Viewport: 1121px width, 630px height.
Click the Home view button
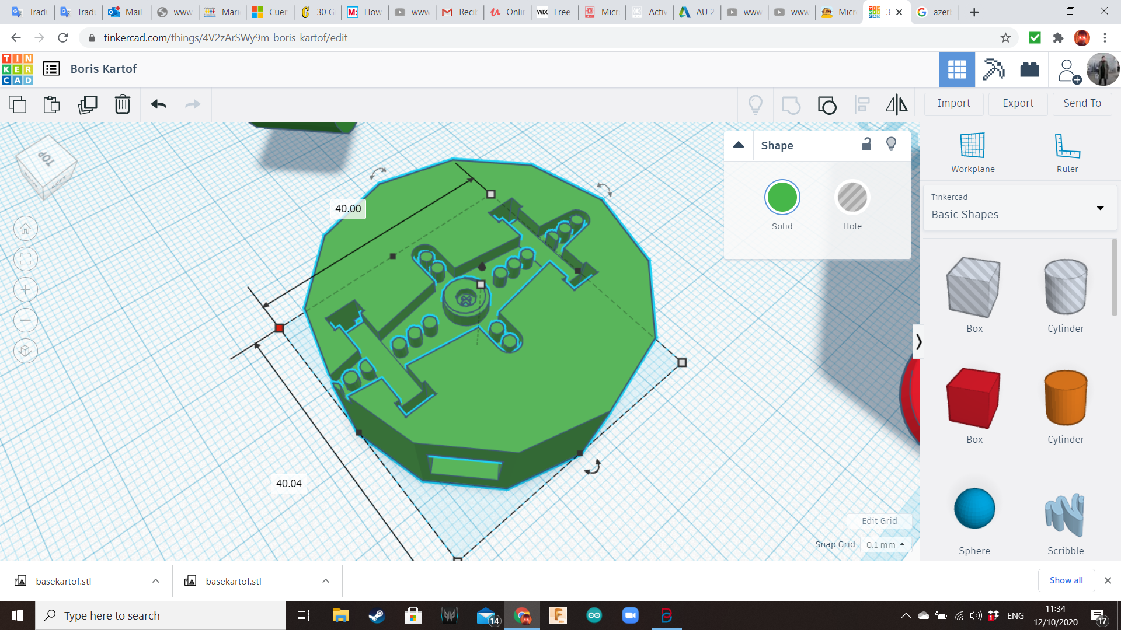(26, 229)
